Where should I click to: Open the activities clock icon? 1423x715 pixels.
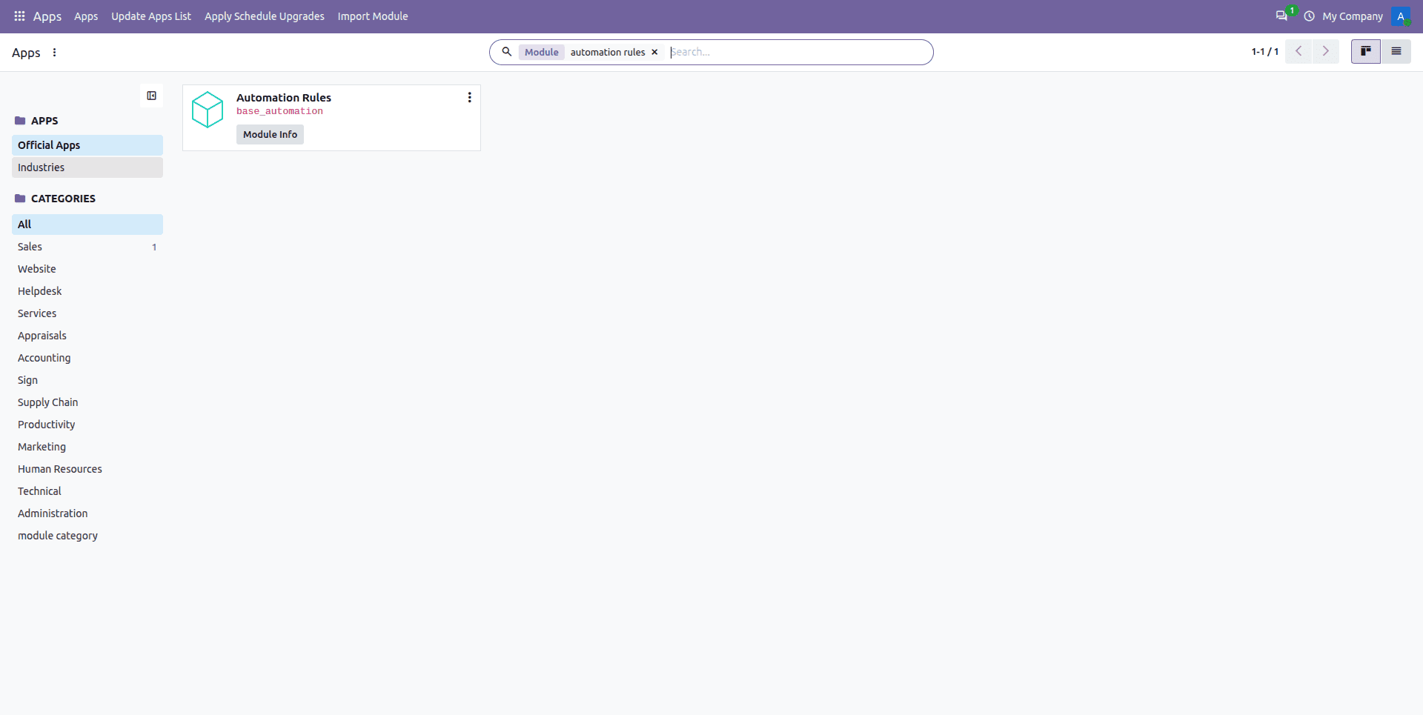(1310, 16)
